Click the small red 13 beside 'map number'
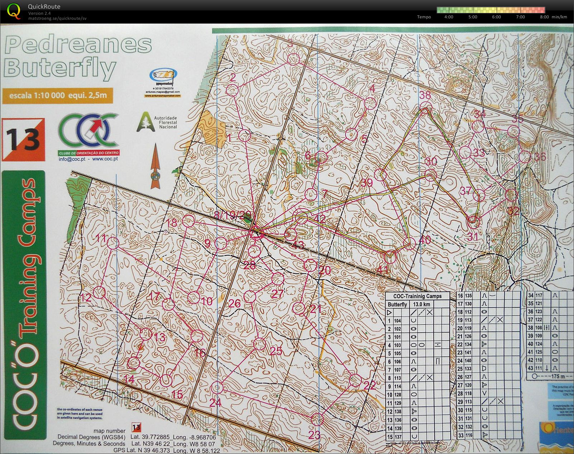 coord(137,427)
